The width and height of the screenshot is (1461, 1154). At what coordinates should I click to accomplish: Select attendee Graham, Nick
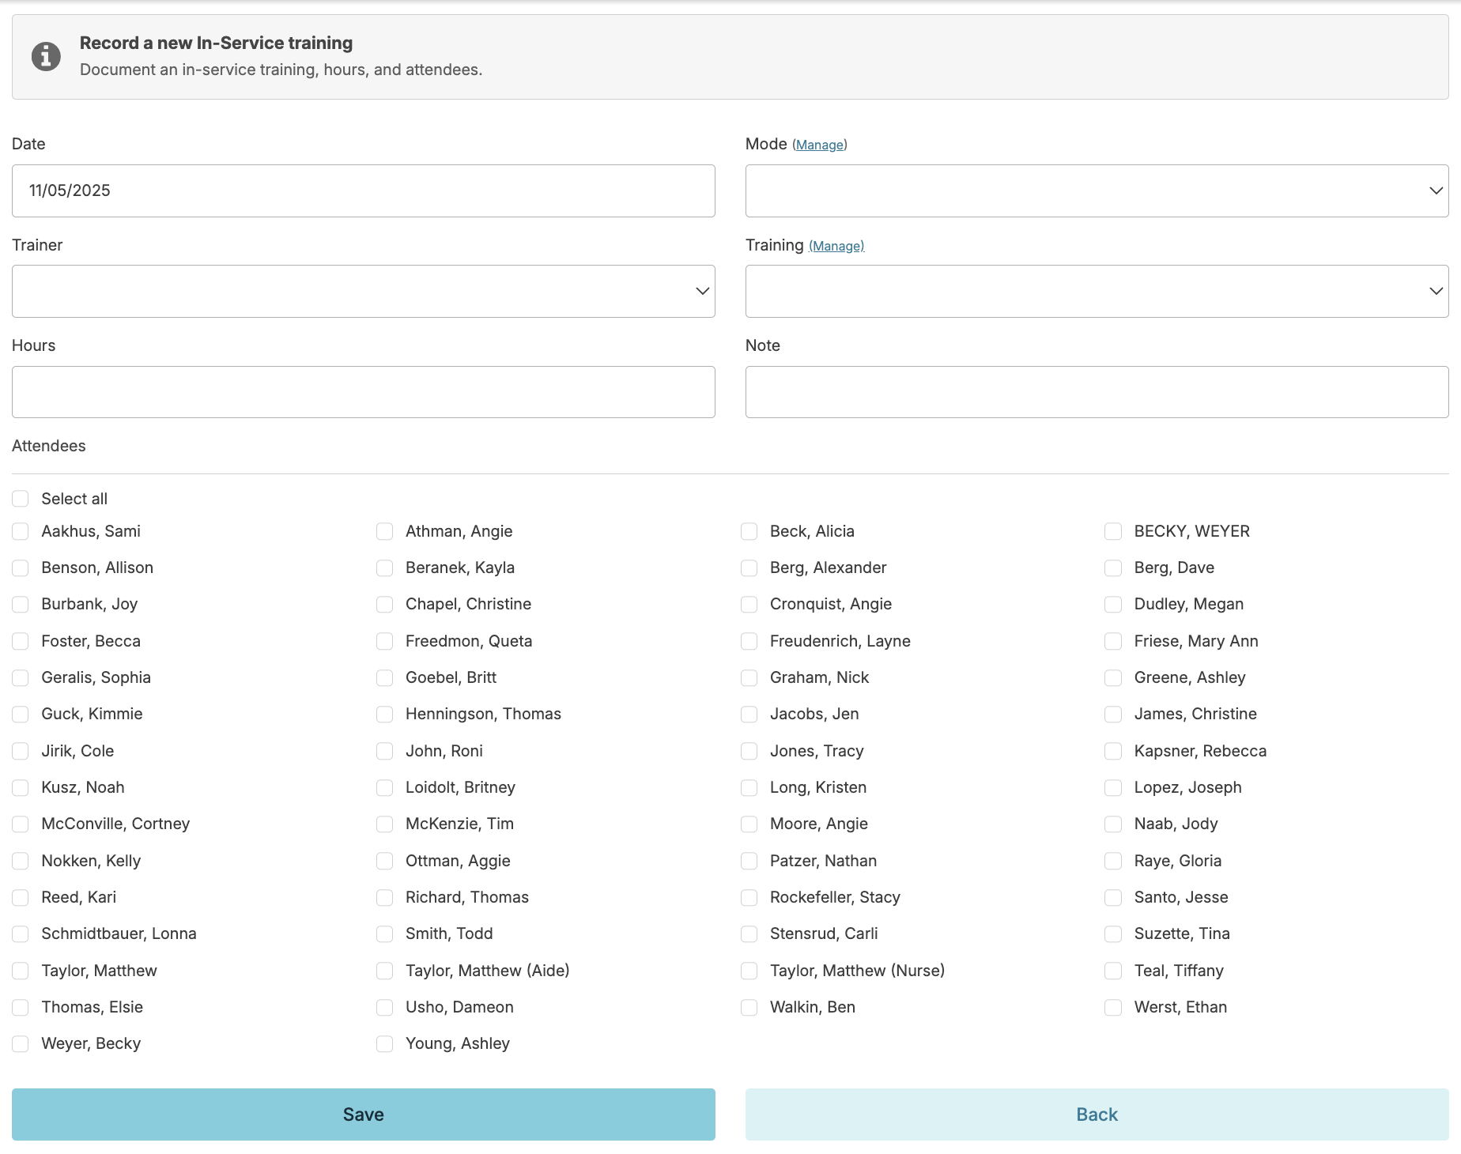coord(749,677)
